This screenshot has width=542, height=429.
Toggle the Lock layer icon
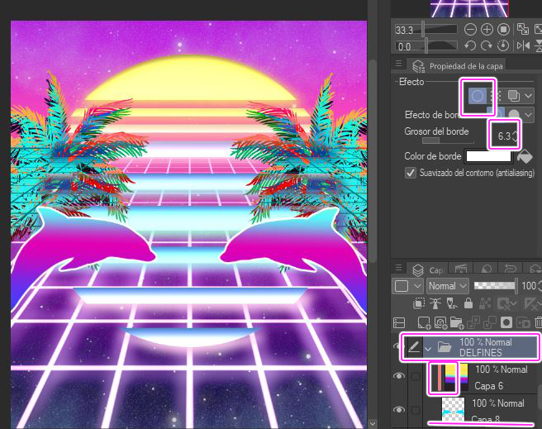pyautogui.click(x=468, y=303)
